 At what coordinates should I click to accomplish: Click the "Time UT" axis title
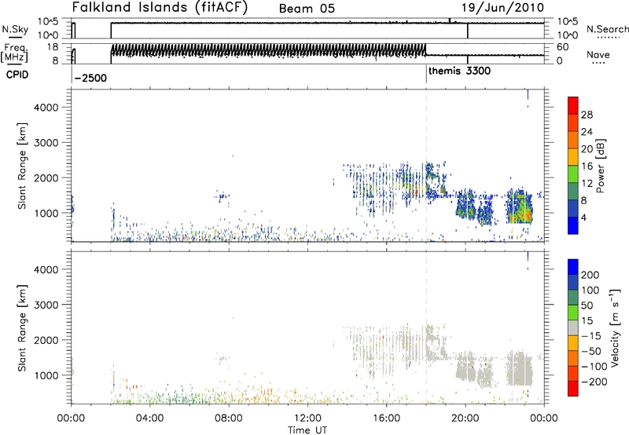click(307, 430)
